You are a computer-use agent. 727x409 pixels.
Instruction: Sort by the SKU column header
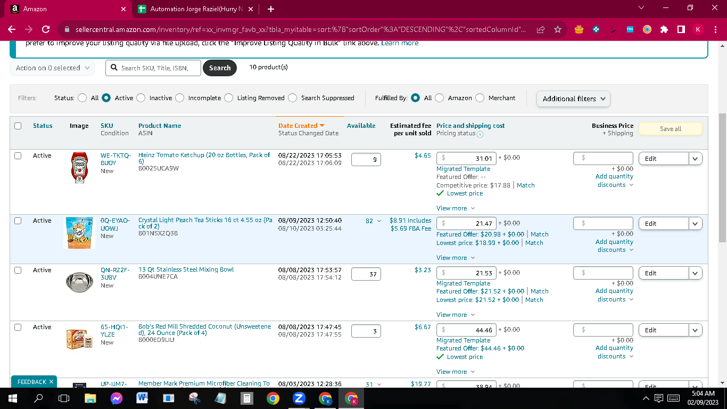pos(106,126)
